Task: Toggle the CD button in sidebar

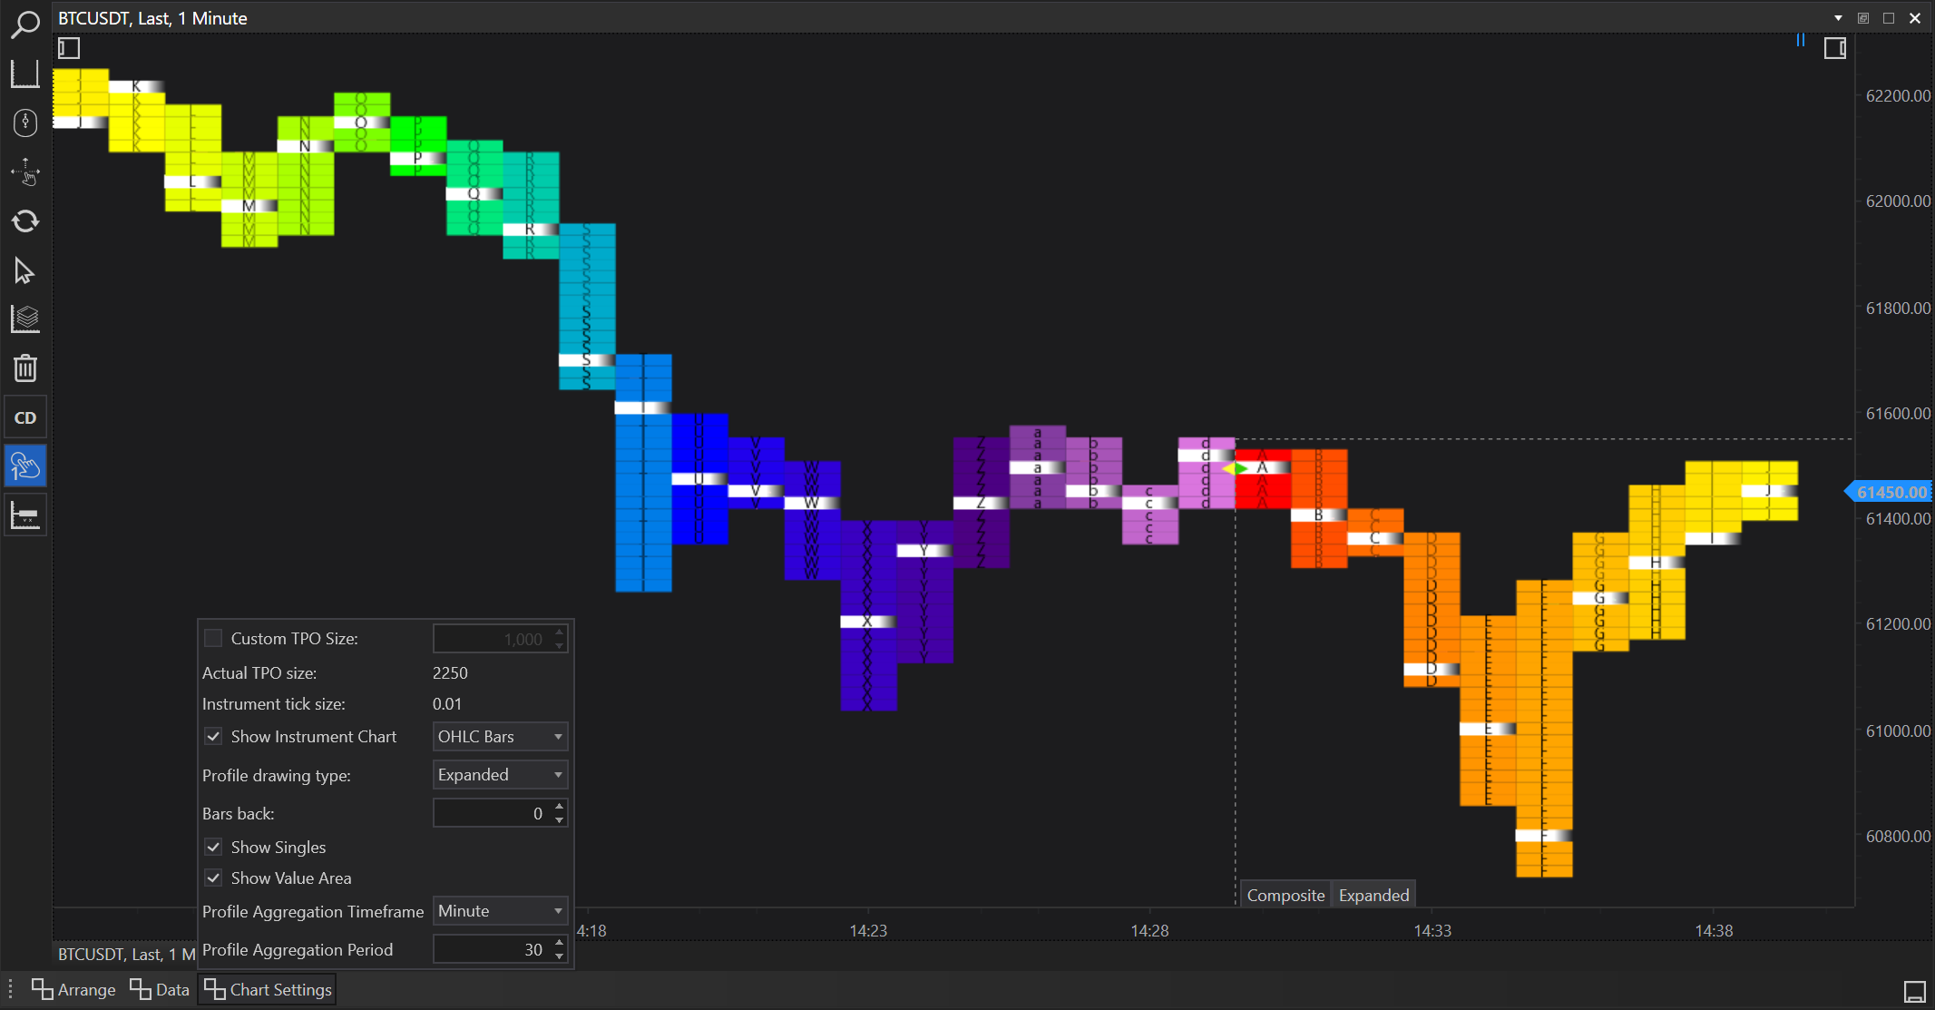Action: (24, 417)
